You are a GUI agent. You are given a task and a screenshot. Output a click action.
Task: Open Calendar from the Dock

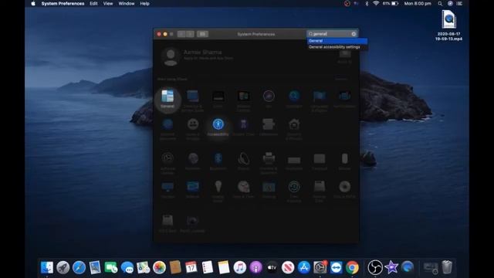click(191, 267)
